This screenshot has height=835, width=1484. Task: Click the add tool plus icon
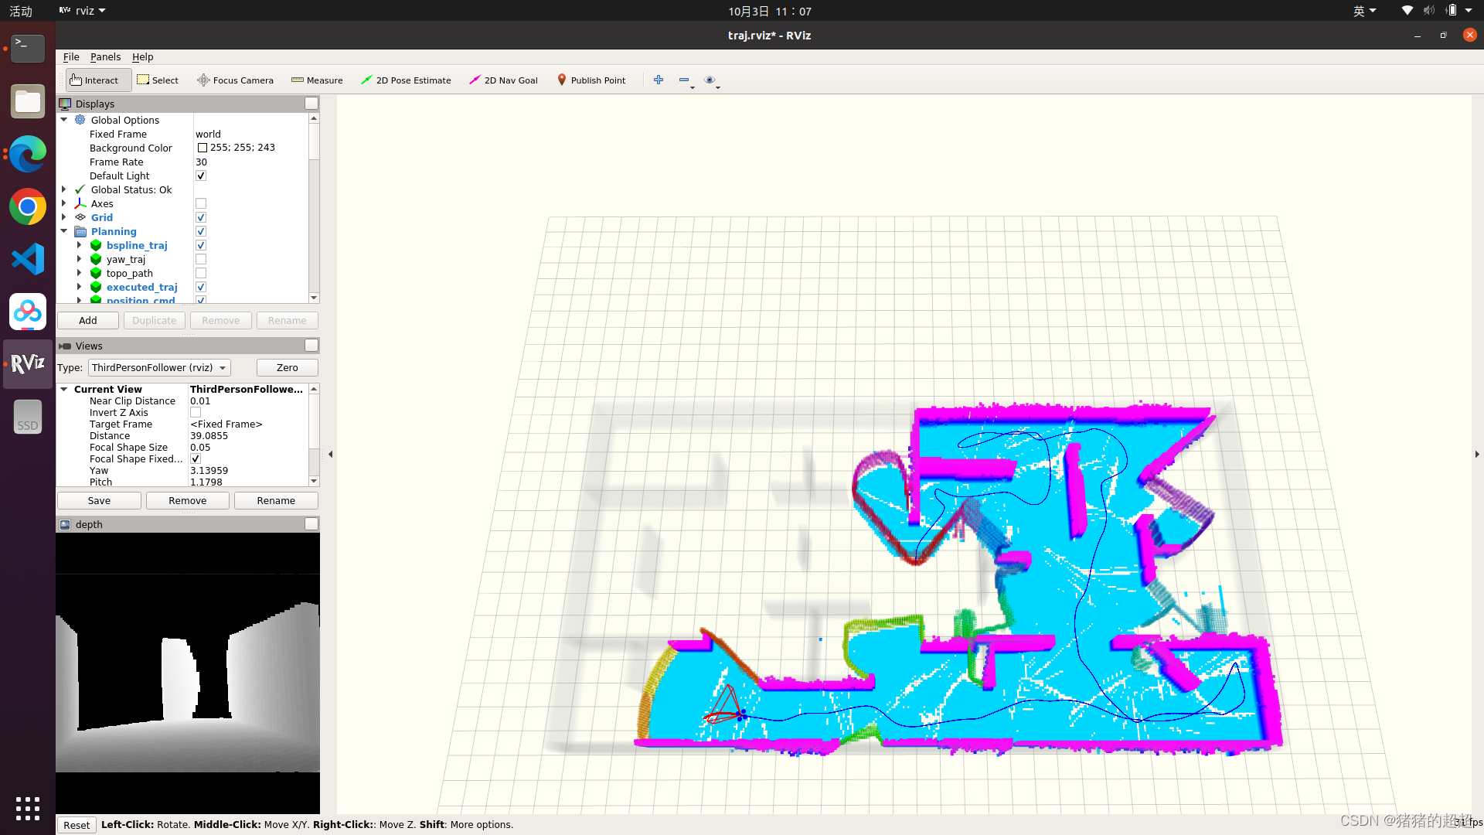click(x=659, y=80)
